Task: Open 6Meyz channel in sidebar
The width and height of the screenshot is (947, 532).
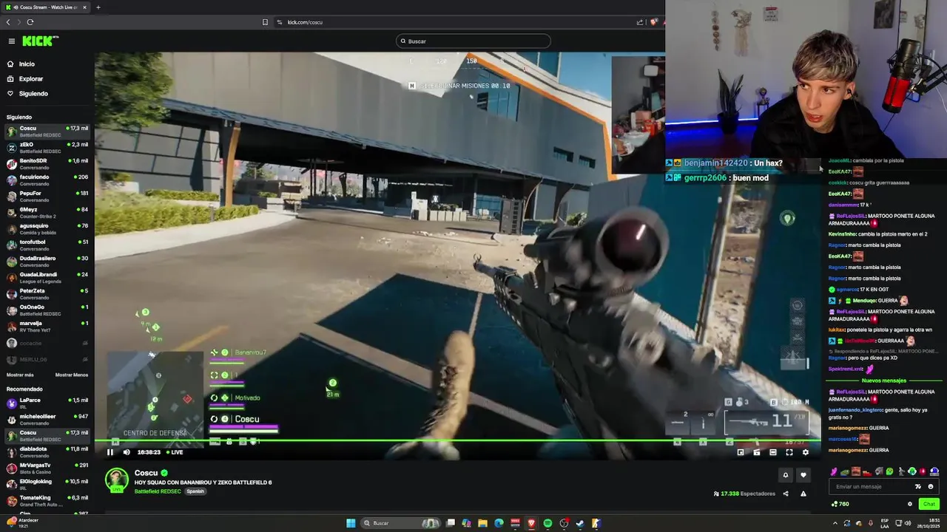Action: point(47,213)
